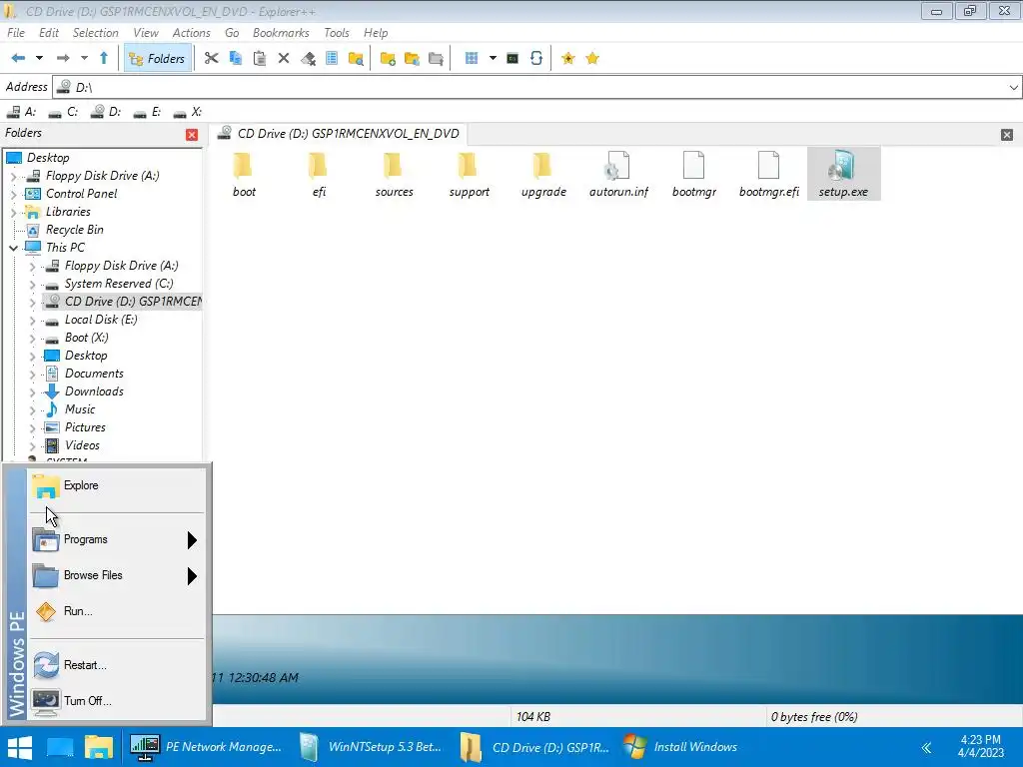Click the copy-to folder toolbar icon

[x=412, y=58]
